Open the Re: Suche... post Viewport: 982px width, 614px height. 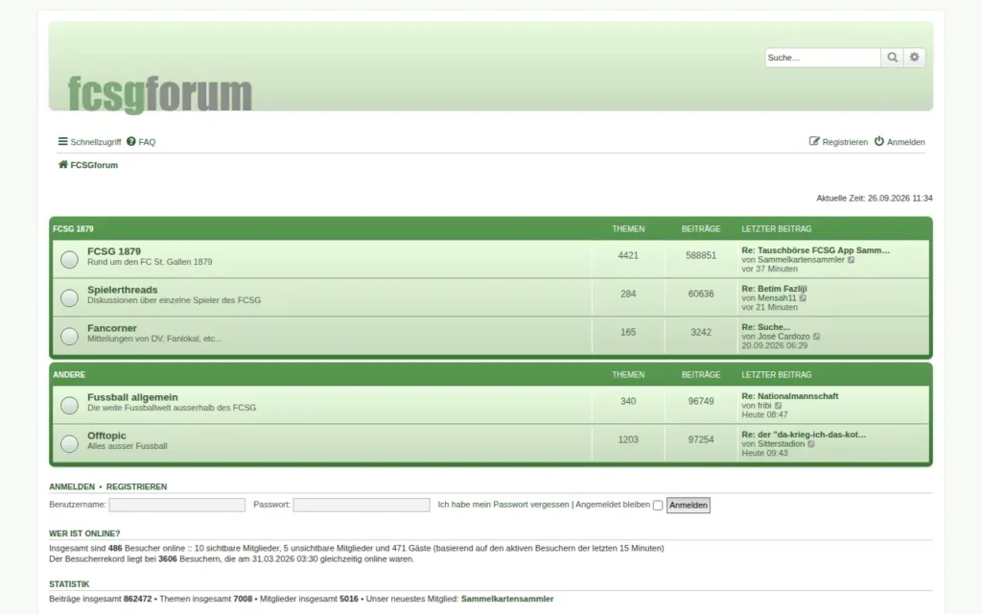click(766, 327)
